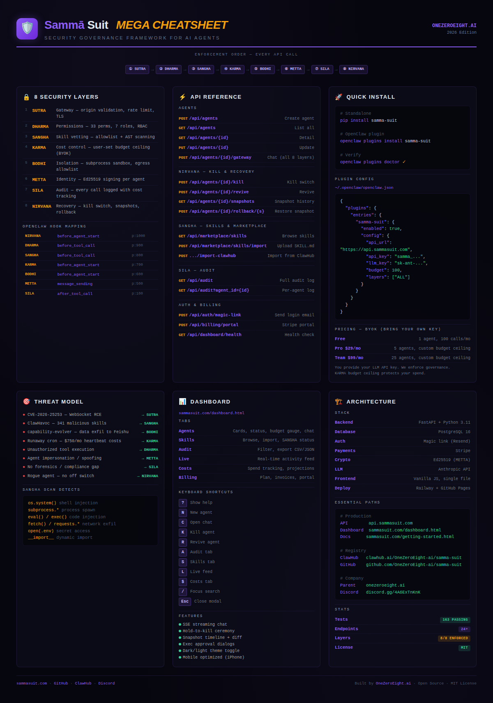
Task: Click the S key for Skills tab
Action: pos(183,562)
